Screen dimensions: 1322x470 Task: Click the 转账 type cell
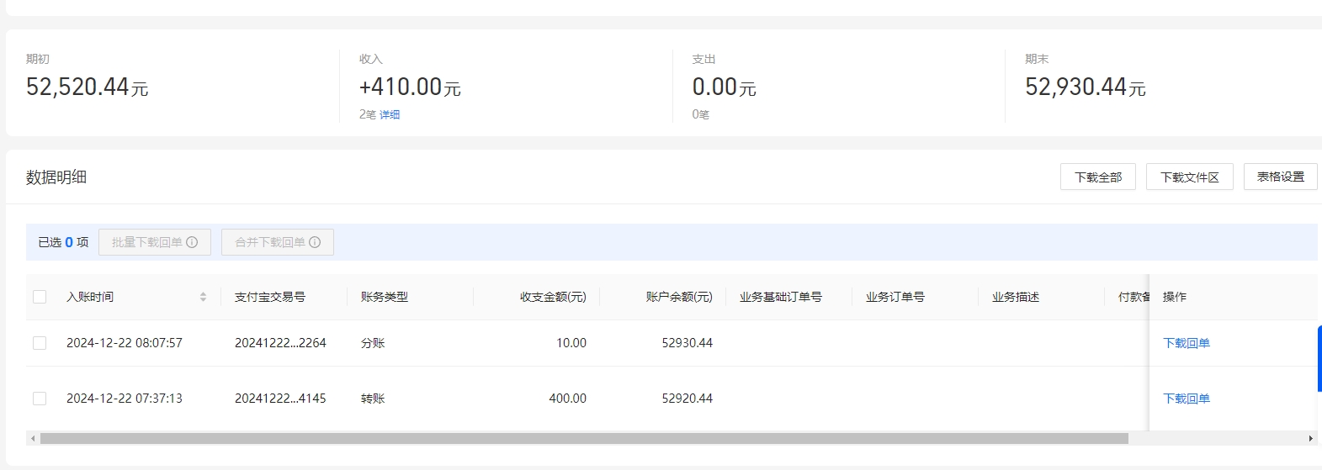point(373,399)
